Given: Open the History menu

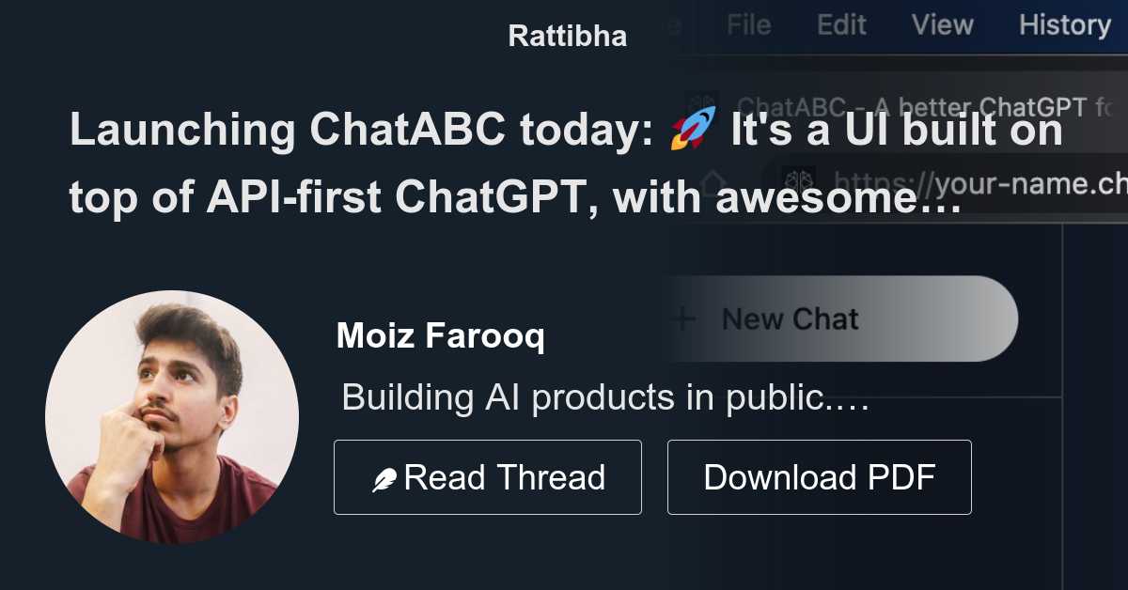Looking at the screenshot, I should (1064, 25).
